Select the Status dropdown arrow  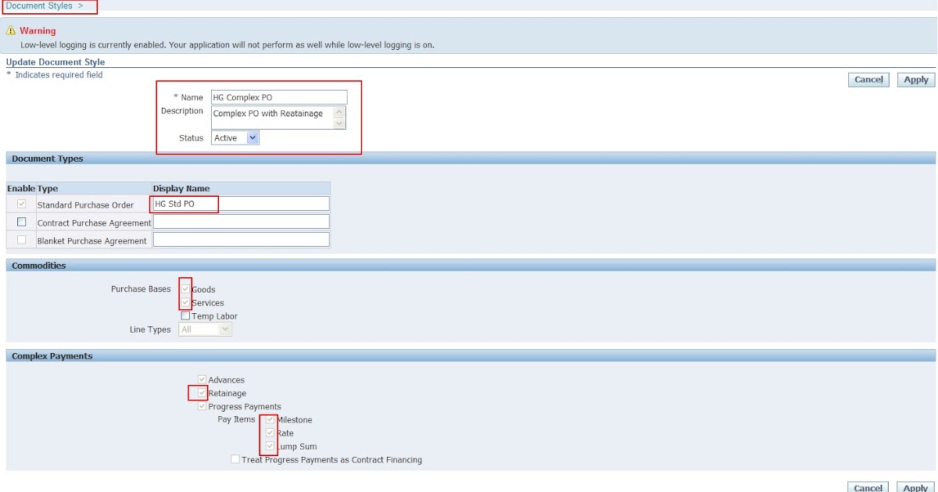click(252, 138)
